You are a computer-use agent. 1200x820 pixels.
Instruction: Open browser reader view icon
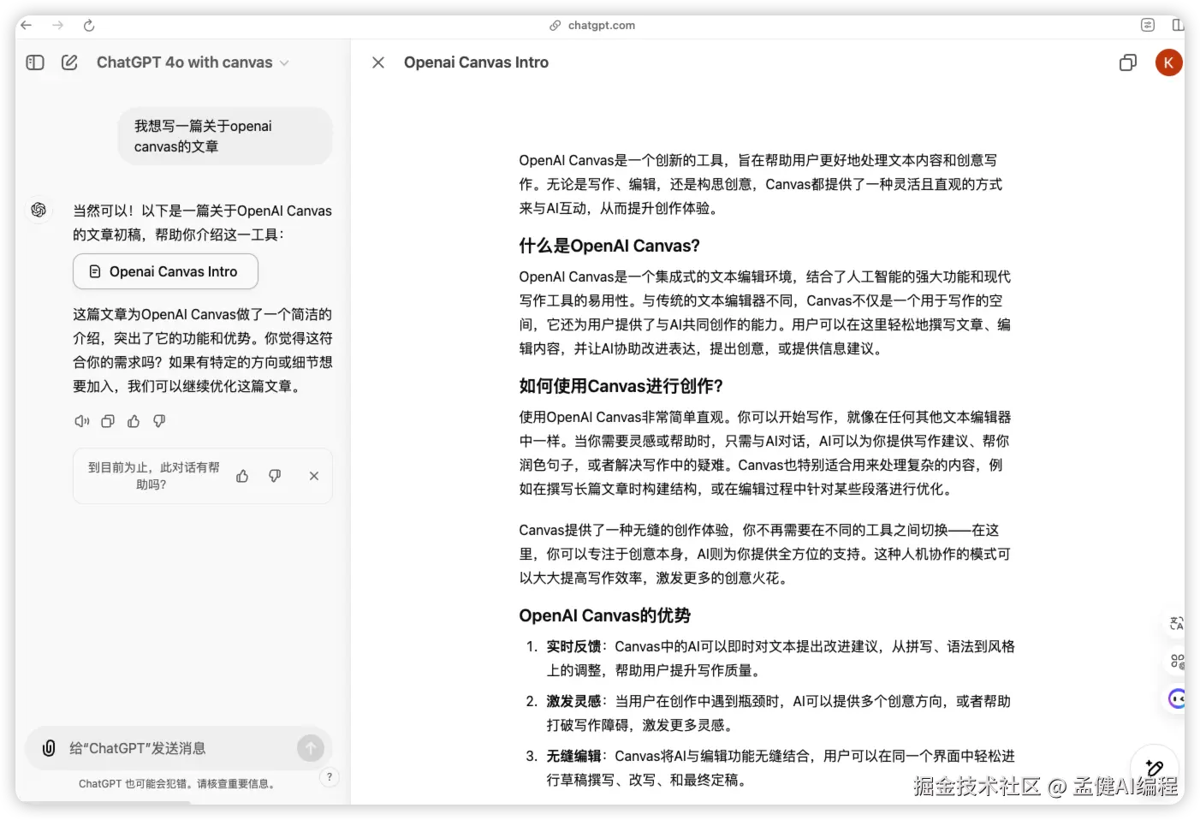coord(1148,26)
